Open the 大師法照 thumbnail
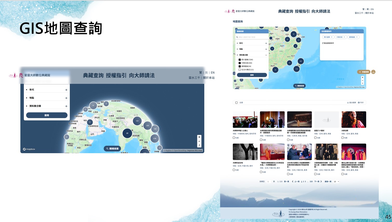The width and height of the screenshot is (392, 222). pyautogui.click(x=354, y=119)
